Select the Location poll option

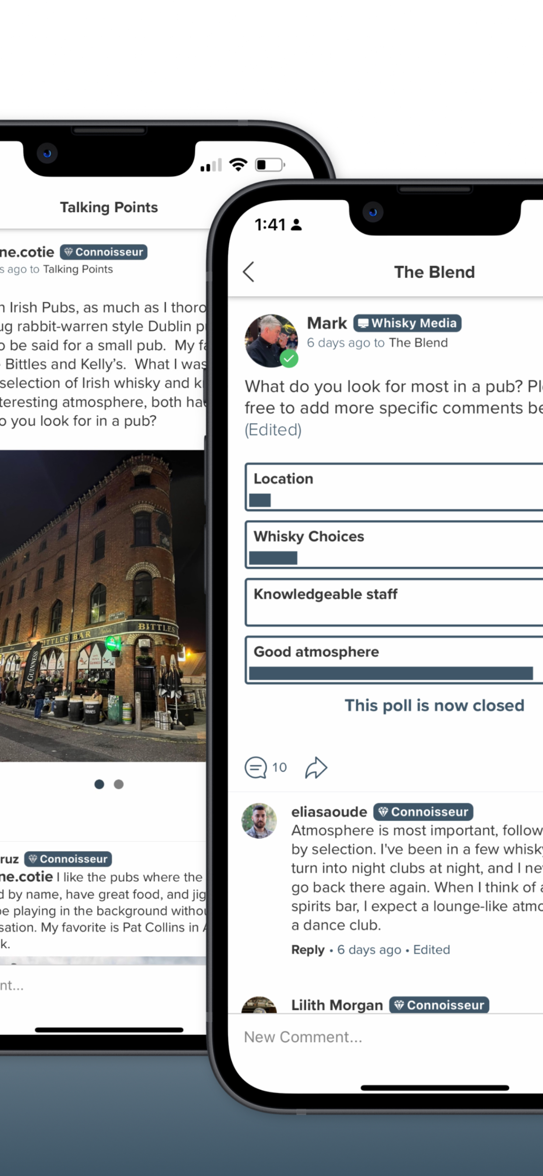click(x=394, y=487)
